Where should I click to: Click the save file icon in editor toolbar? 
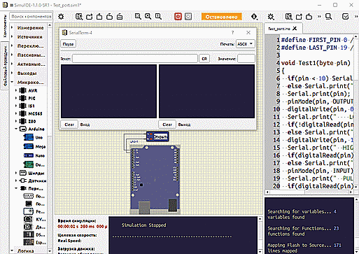(309, 17)
